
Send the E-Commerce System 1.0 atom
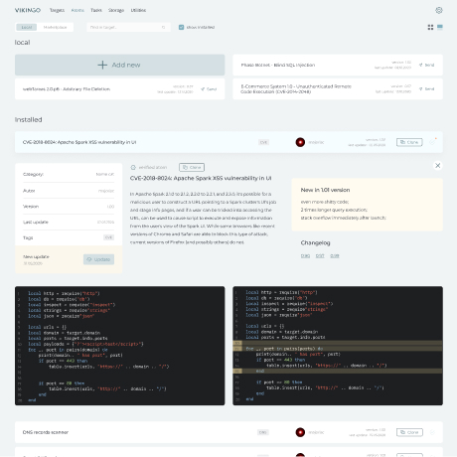coord(426,89)
